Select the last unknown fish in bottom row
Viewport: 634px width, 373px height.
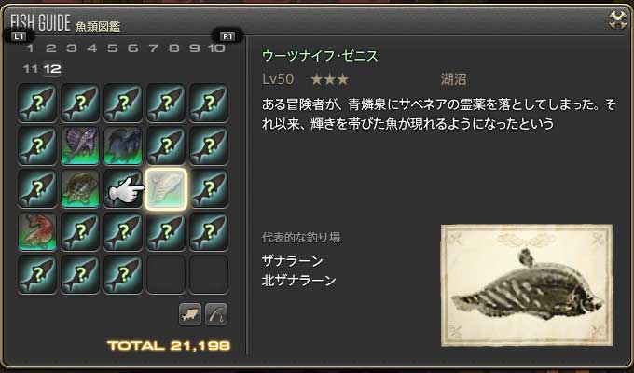coord(123,275)
